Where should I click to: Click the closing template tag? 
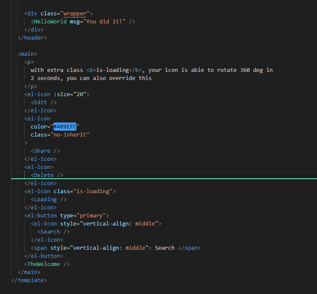29,280
